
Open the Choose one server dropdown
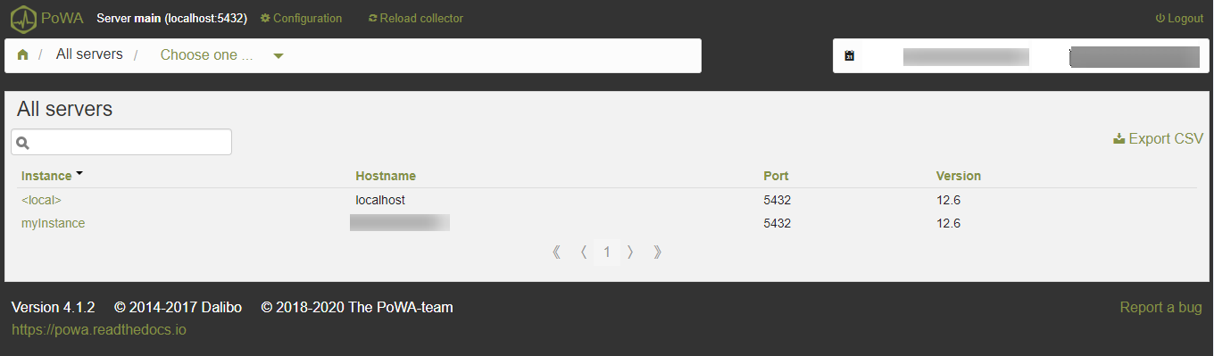point(221,55)
